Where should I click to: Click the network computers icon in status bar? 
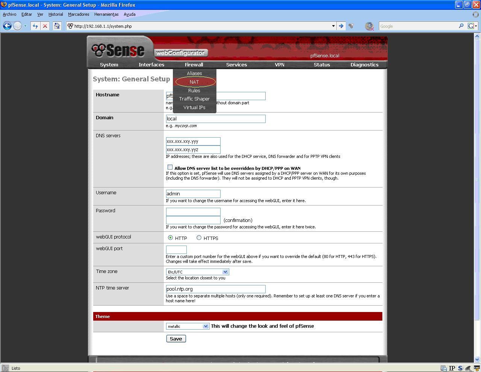444,368
